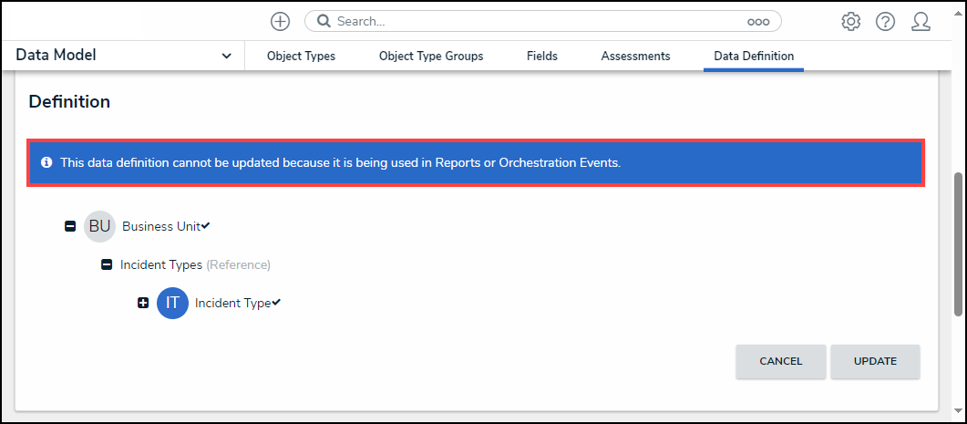Collapse the Incident Types reference node
This screenshot has height=424, width=967.
point(106,265)
